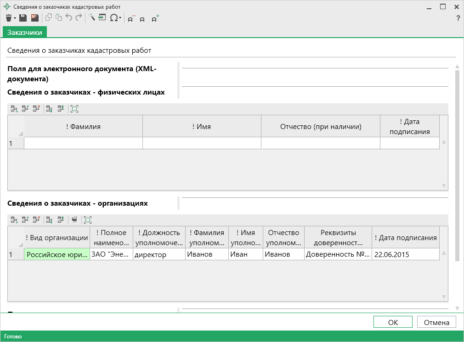
Task: Select the date cell 22.06.2015
Action: [x=405, y=254]
